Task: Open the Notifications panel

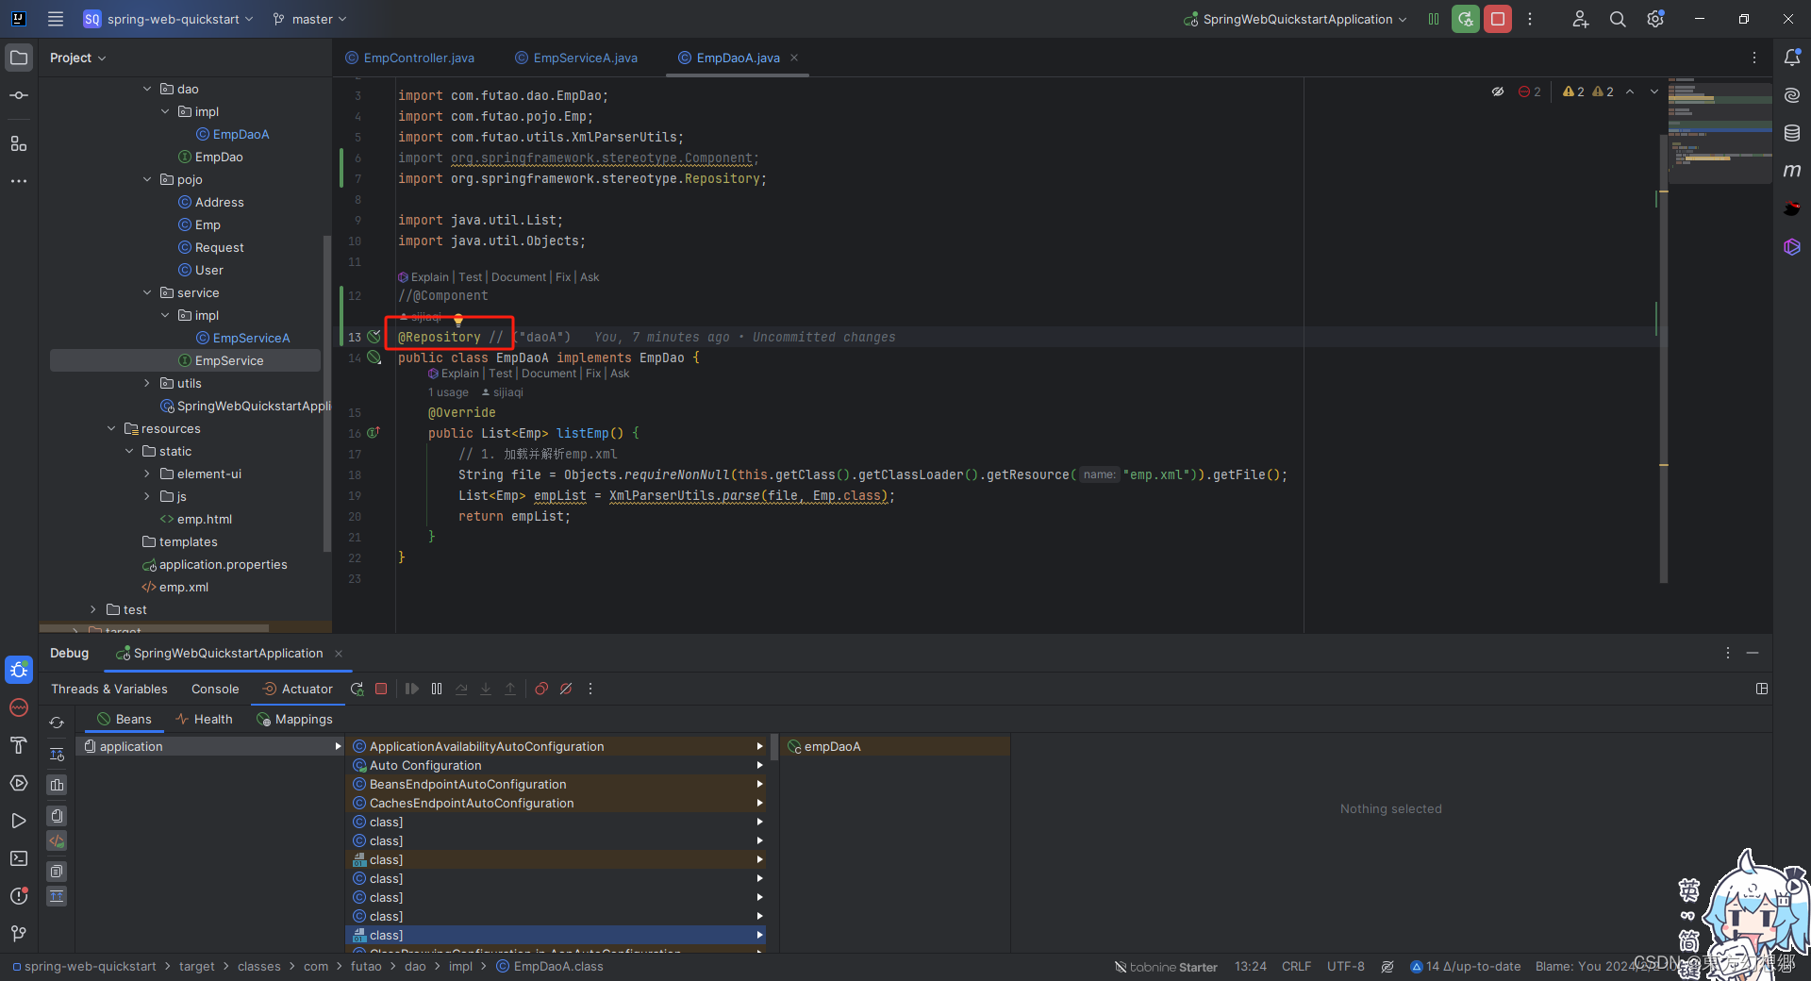Action: [x=1792, y=58]
